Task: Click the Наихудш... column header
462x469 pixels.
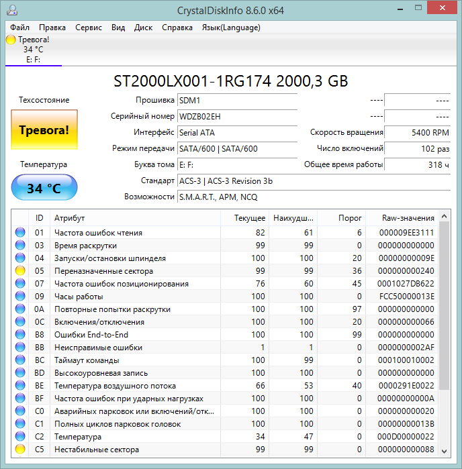Action: coord(293,218)
